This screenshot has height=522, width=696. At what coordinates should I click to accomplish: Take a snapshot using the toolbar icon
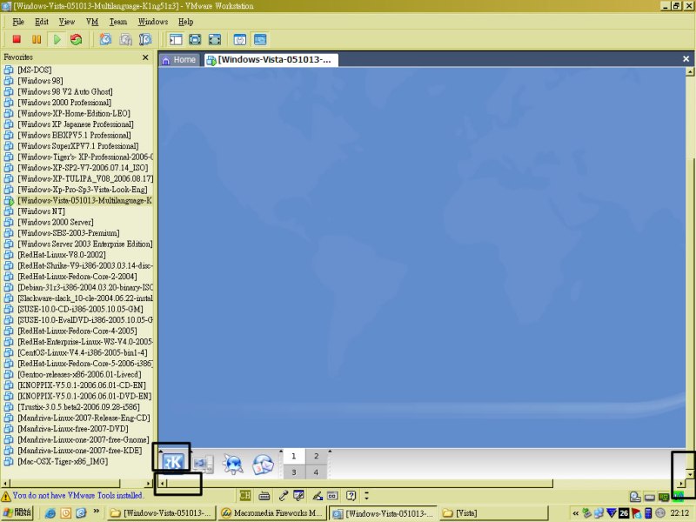(105, 39)
